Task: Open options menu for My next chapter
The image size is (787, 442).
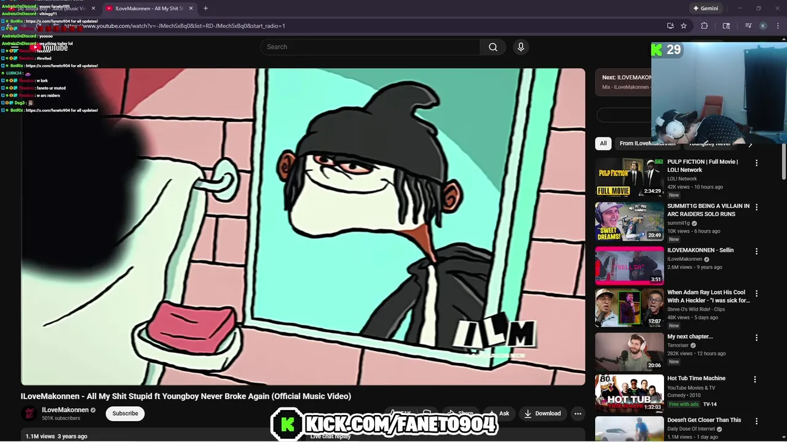Action: [756, 338]
